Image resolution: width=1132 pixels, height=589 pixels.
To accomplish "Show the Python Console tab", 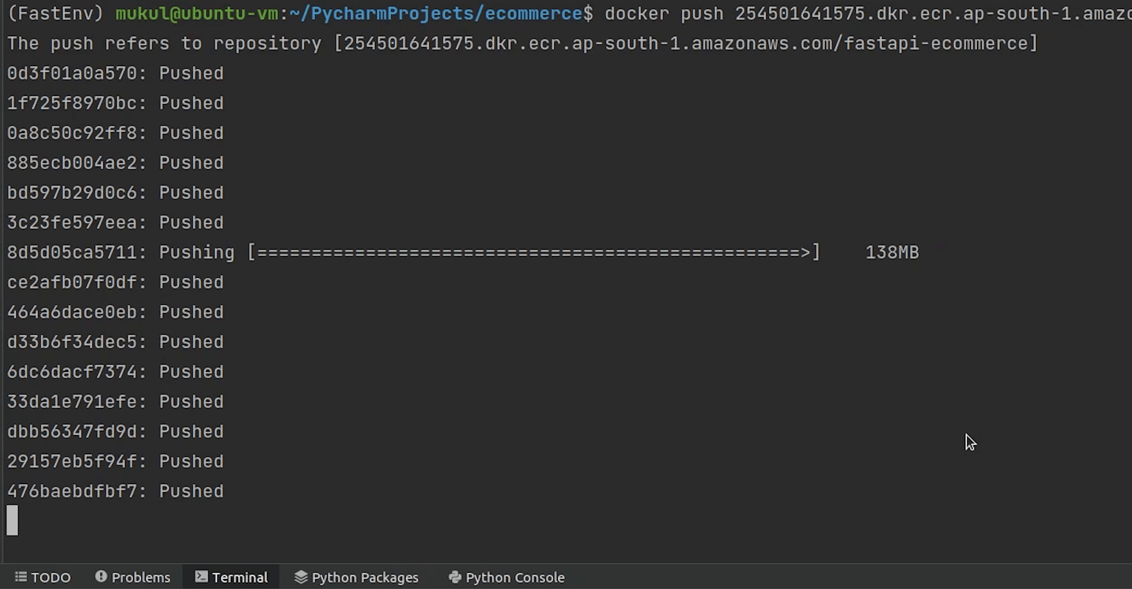I will point(515,578).
